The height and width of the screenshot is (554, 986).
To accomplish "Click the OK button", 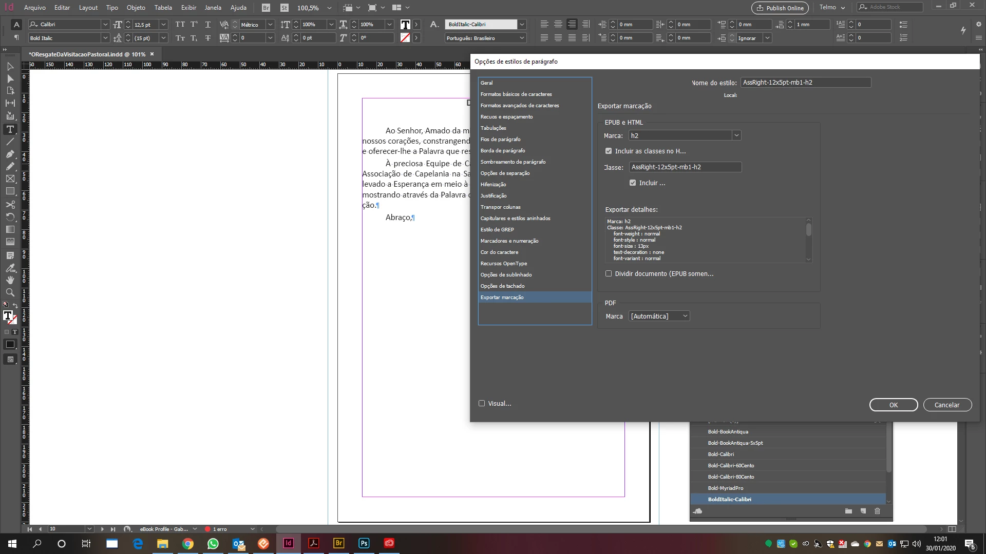I will pyautogui.click(x=893, y=405).
